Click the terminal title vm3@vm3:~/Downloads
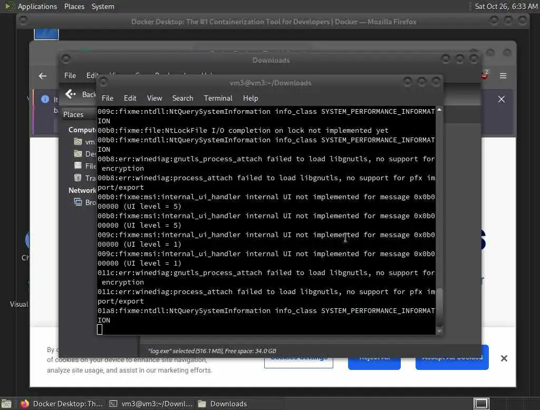This screenshot has width=540, height=410. click(271, 83)
